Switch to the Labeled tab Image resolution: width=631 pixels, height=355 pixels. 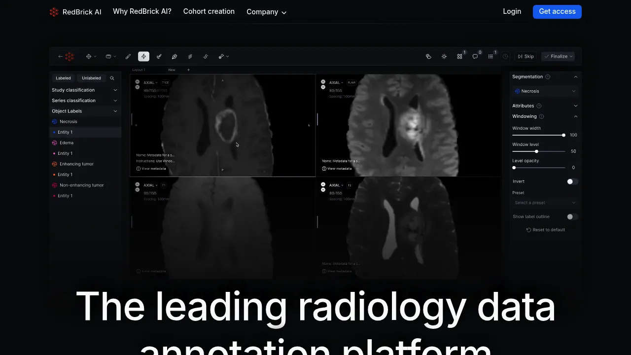coord(63,78)
